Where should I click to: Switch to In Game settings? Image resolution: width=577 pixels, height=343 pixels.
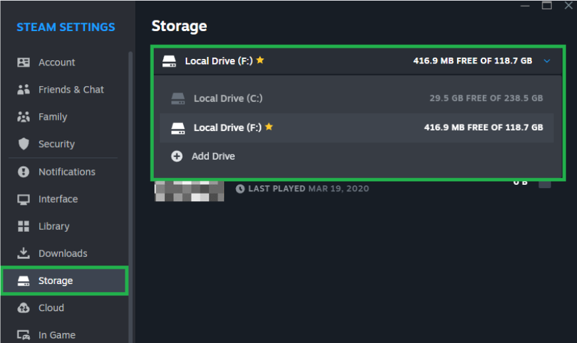(56, 335)
